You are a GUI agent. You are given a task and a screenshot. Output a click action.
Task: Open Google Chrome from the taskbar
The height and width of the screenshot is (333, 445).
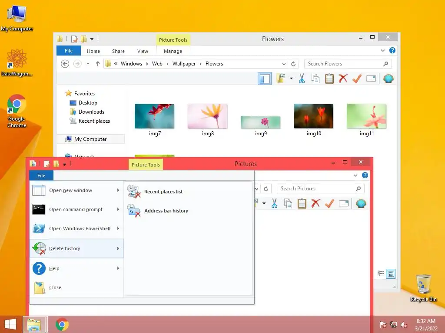[62, 324]
